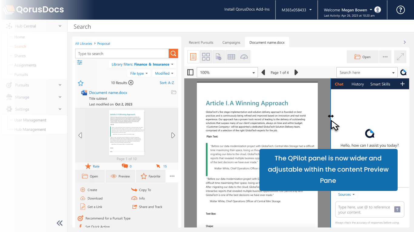
Task: Collapse the sidebar with double chevron
Action: 60,223
